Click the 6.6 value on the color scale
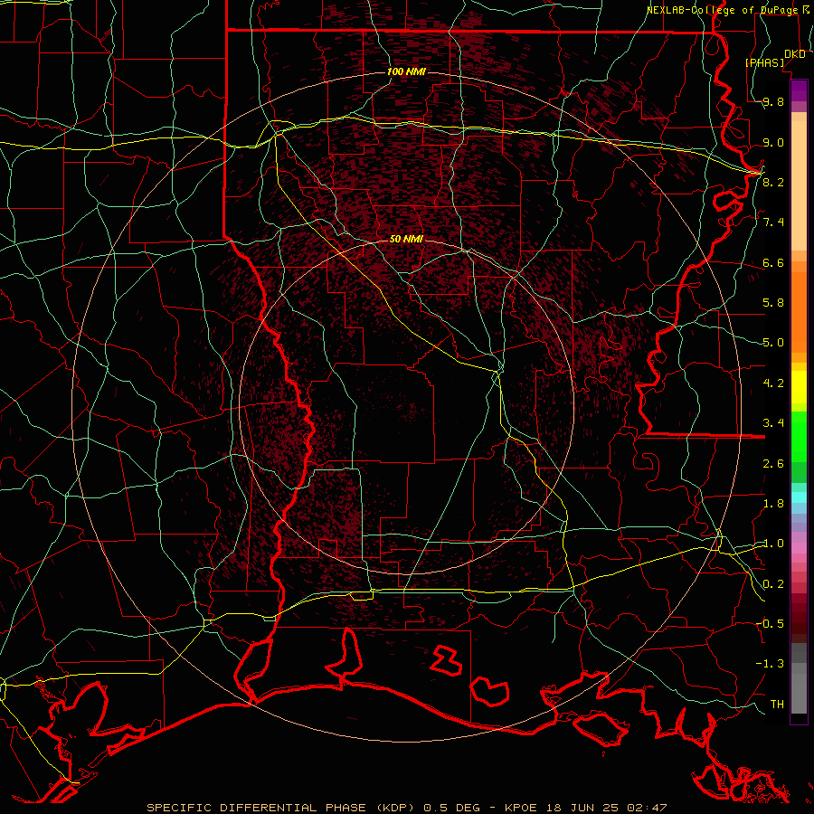 773,263
